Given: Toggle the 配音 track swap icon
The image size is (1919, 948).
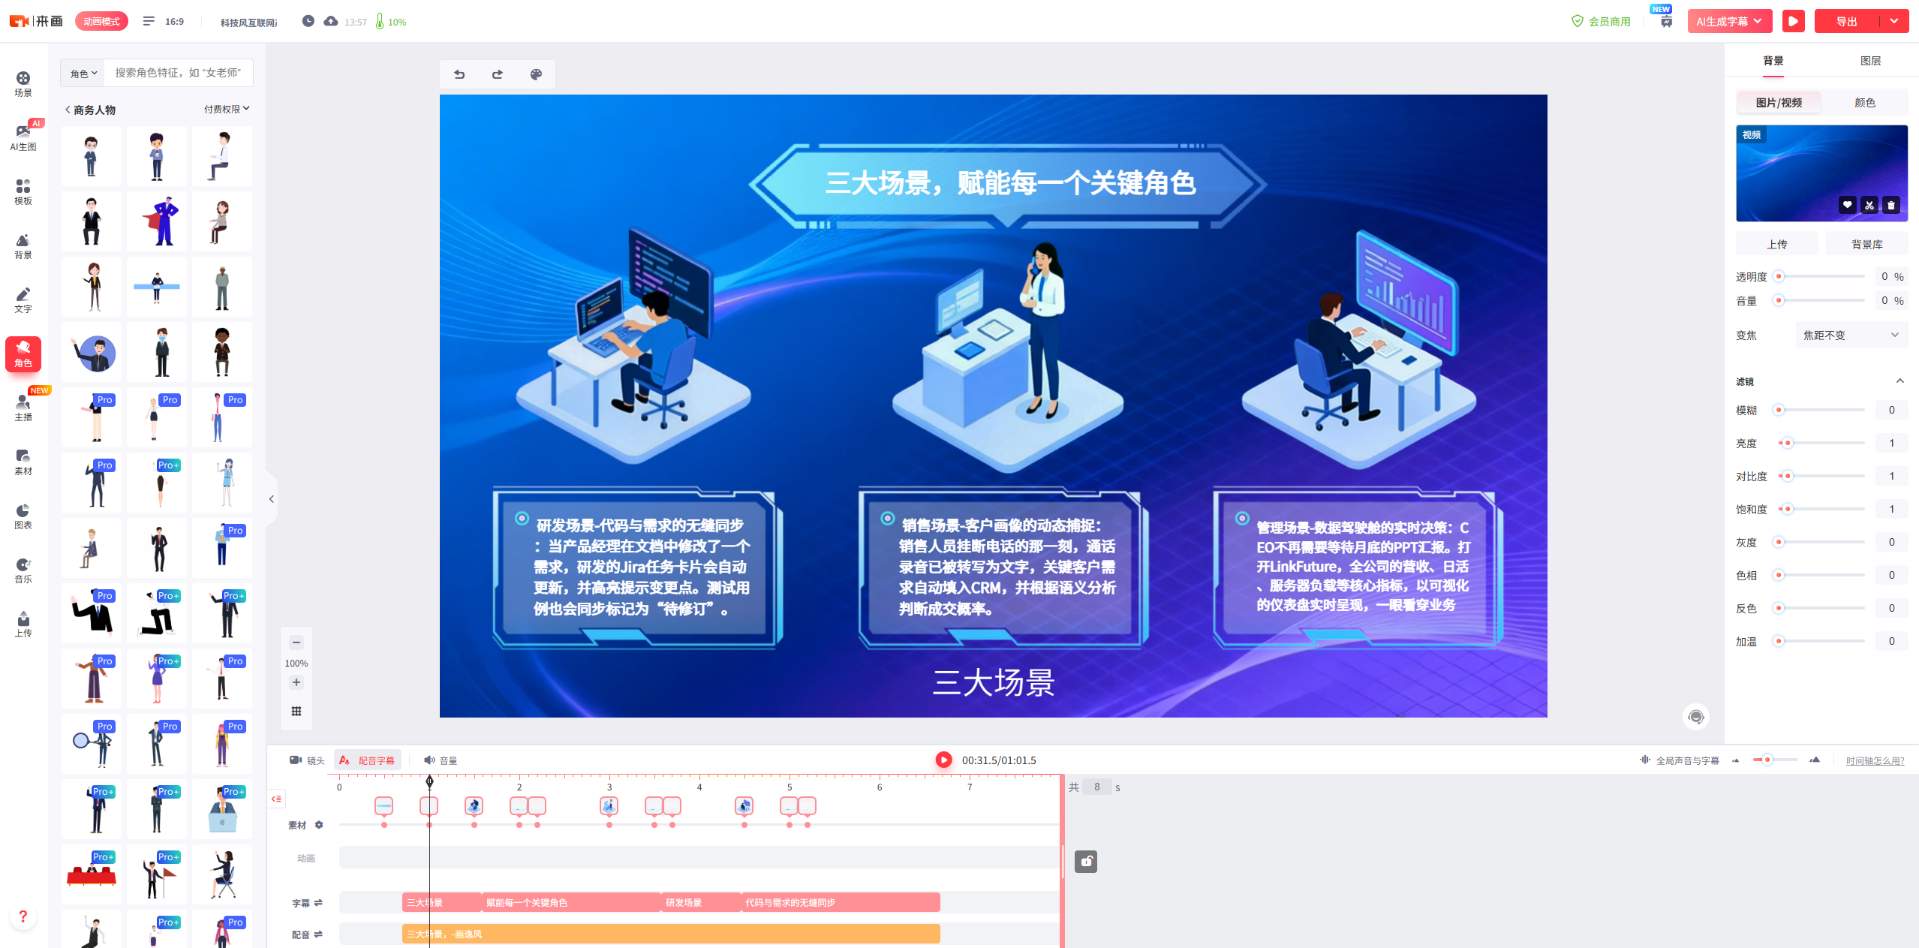Looking at the screenshot, I should click(318, 934).
